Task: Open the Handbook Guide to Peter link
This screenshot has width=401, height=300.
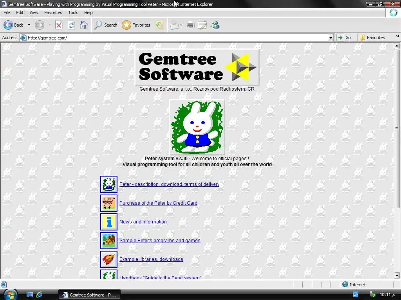Action: point(160,277)
